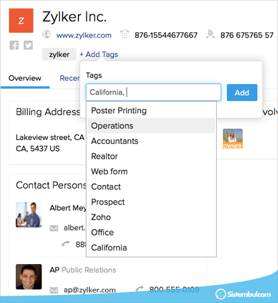Click the envelope icon next to ap@zylker.com
Screen dimensions: 278x303
(54, 290)
